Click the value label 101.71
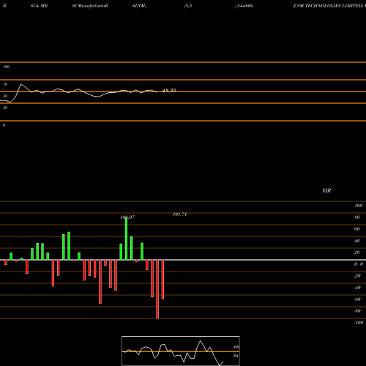Image resolution: width=366 pixels, height=366 pixels. point(180,214)
